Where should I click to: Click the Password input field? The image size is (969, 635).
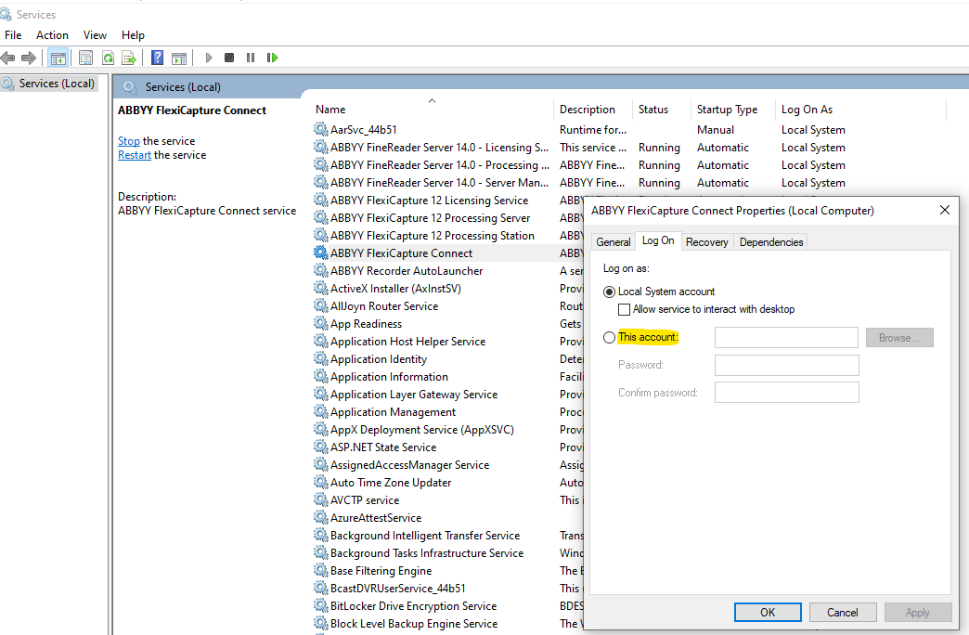(x=787, y=365)
